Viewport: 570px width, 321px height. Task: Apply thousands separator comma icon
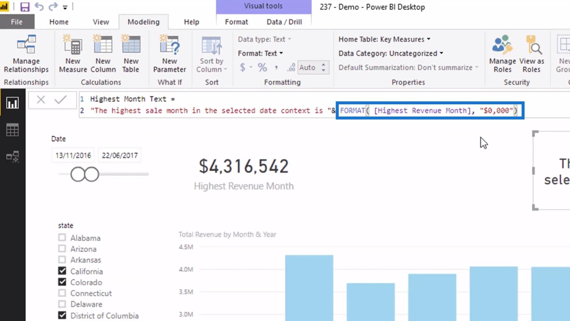[277, 67]
